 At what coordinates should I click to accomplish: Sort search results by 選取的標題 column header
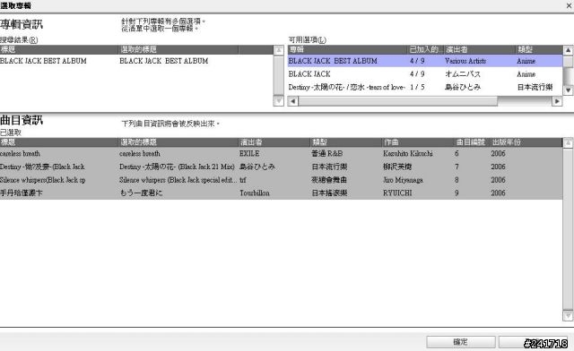[x=178, y=50]
